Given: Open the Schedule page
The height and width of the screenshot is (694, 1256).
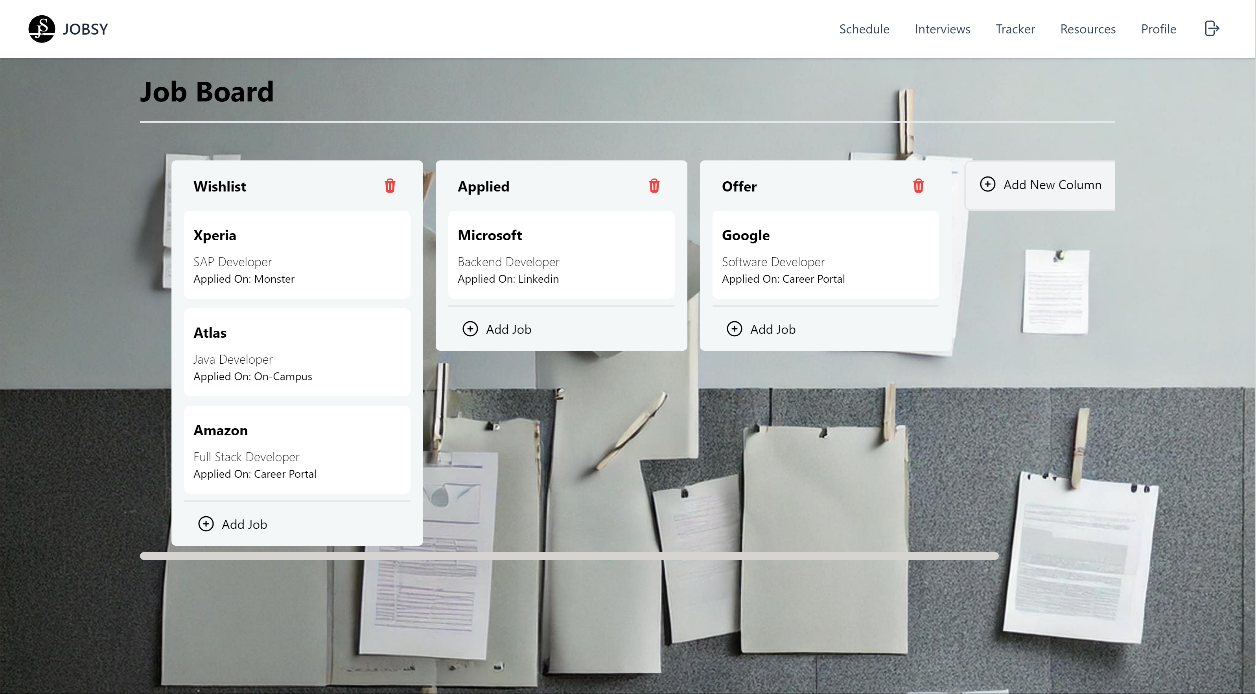Looking at the screenshot, I should click(x=864, y=29).
